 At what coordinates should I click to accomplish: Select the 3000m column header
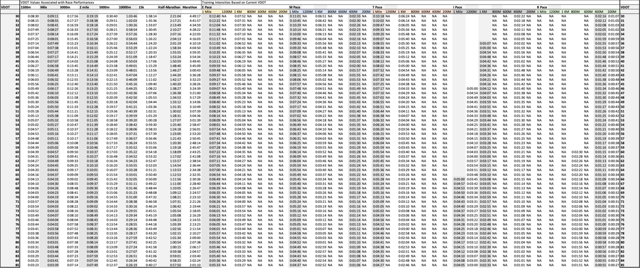click(65, 7)
